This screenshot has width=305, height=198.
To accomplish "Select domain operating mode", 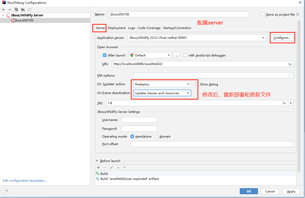I will [156, 137].
